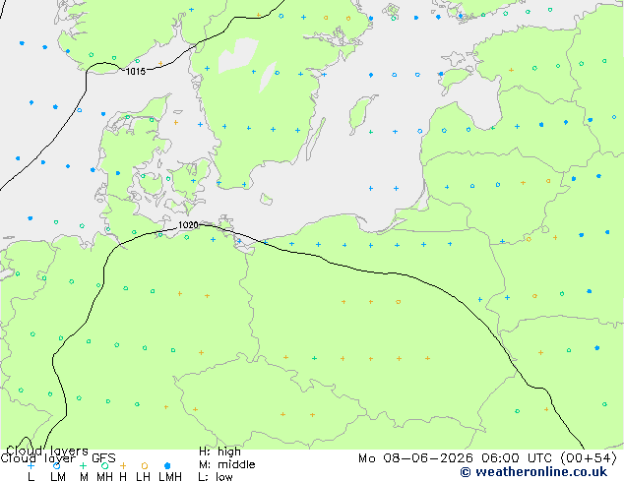The height and width of the screenshot is (482, 624).
Task: Click the '(00+54)' forecast offset text
Action: (589, 458)
